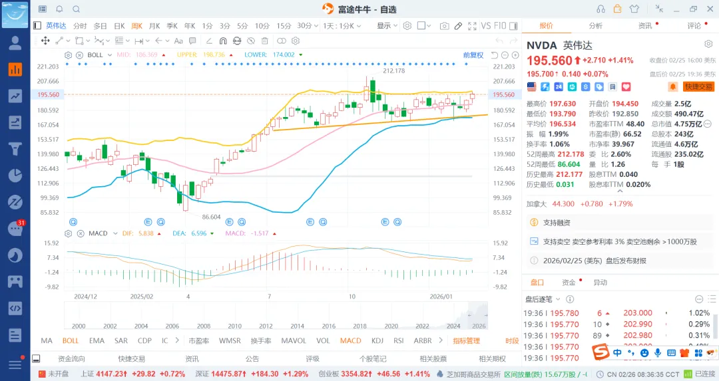
Task: Open the user profile sidebar icon
Action: coord(15,43)
